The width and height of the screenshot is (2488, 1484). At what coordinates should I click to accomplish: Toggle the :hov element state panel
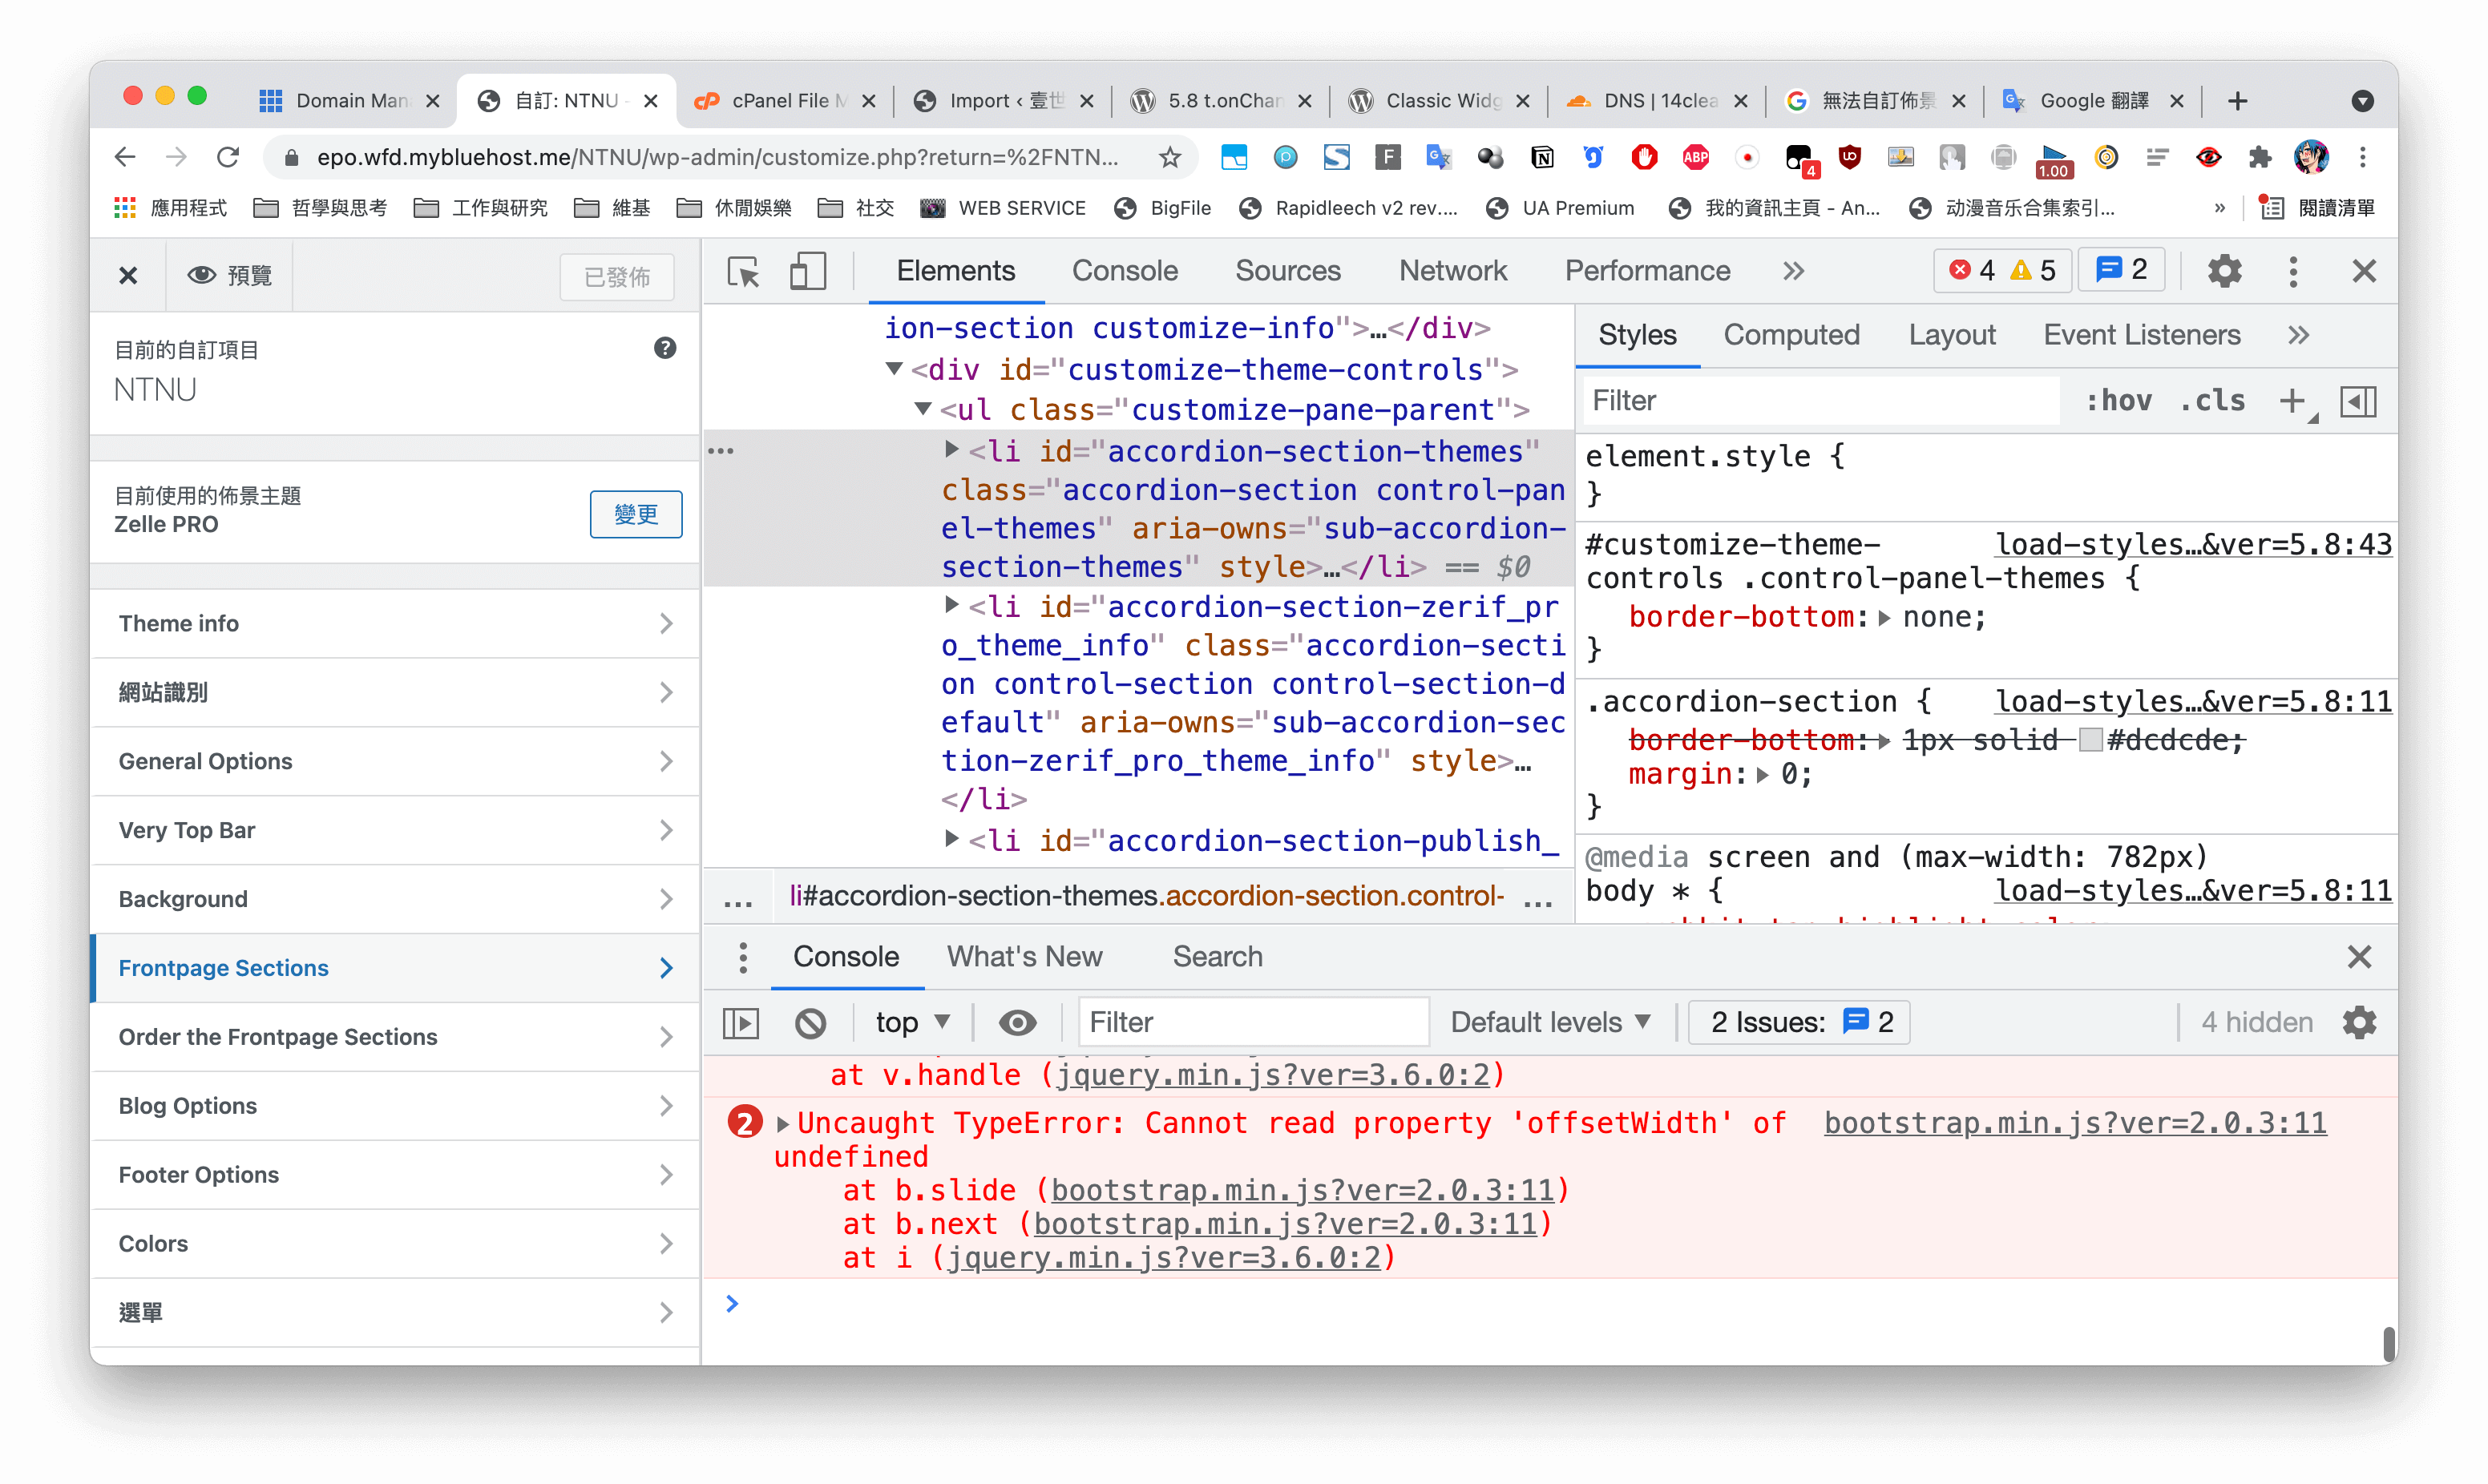(x=2119, y=402)
